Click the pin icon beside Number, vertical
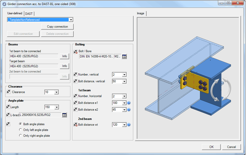 click(75, 75)
